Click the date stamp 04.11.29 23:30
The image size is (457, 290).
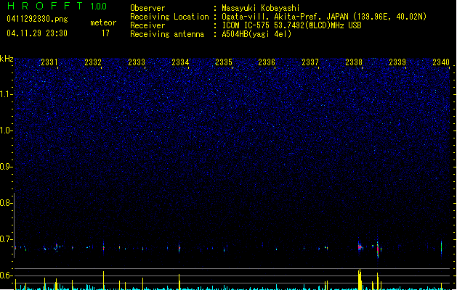click(37, 33)
